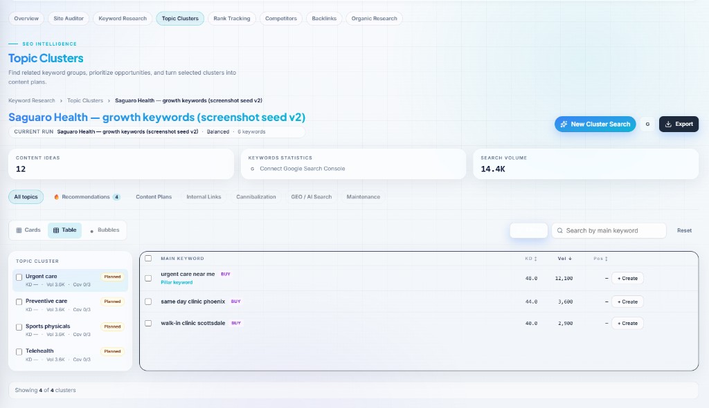Open the Maintenance sub-tab
Image resolution: width=709 pixels, height=408 pixels.
[363, 197]
